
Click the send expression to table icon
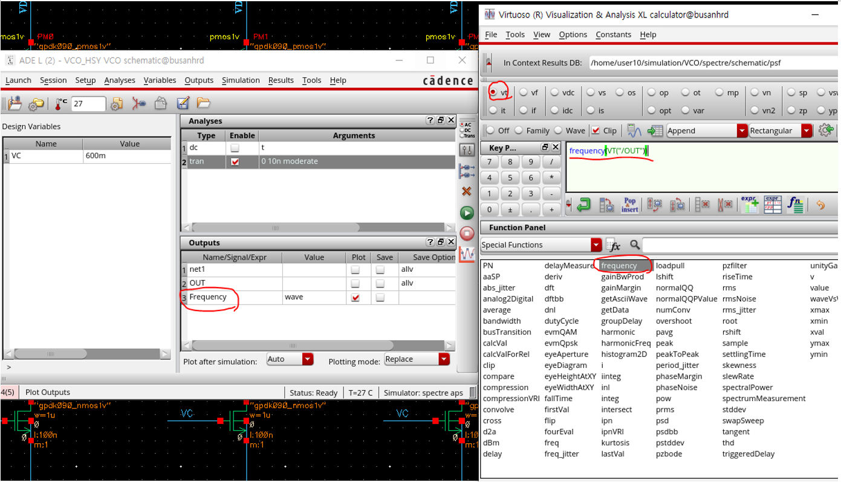tap(655, 130)
